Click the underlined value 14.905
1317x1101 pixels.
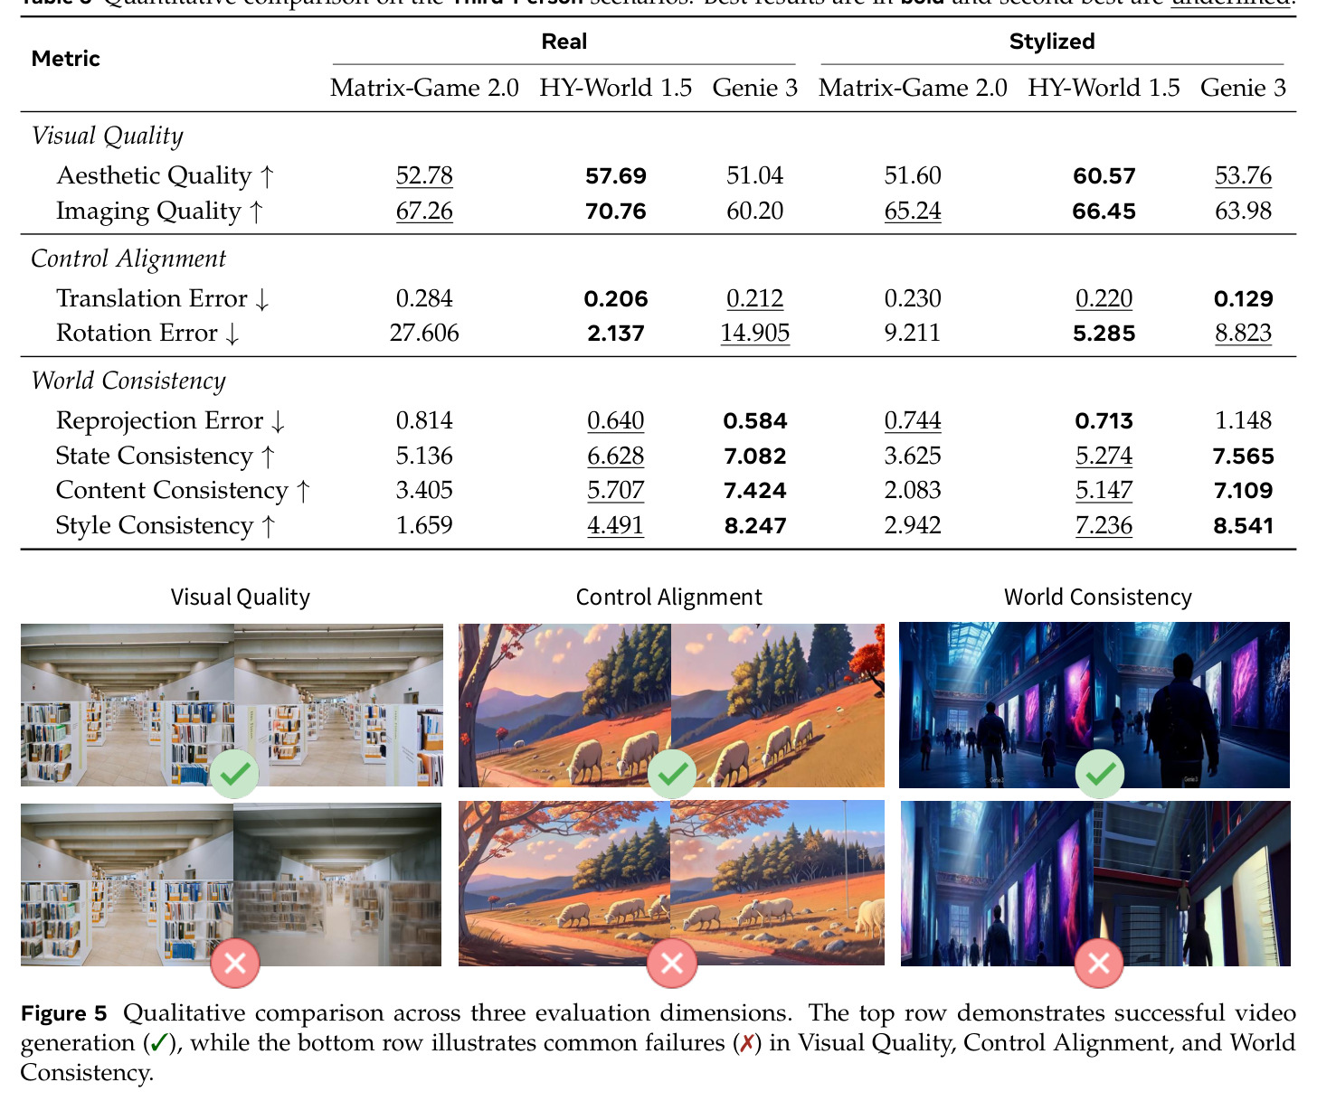755,333
